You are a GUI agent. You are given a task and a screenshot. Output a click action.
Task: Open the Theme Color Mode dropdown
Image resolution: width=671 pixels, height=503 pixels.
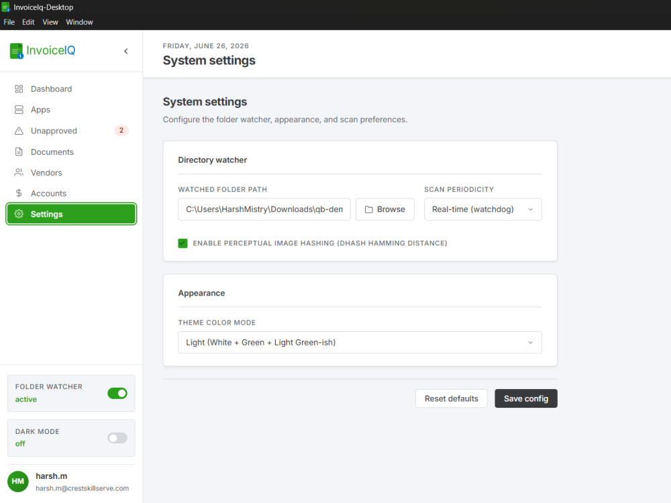360,343
